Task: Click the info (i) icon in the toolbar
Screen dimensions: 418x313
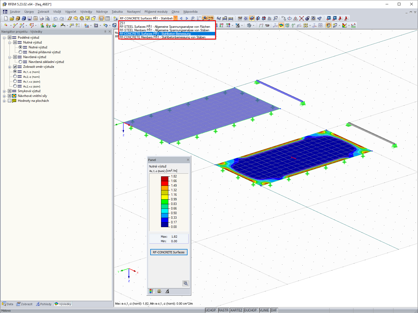Action: pyautogui.click(x=307, y=18)
